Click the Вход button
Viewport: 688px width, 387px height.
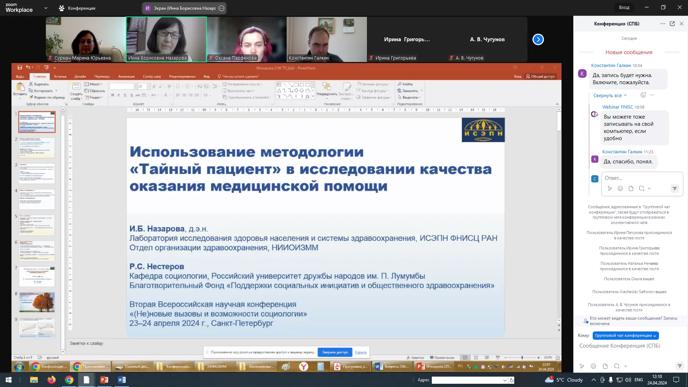[624, 8]
